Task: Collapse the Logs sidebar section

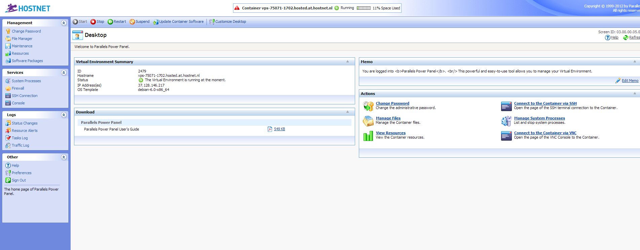Action: point(64,115)
